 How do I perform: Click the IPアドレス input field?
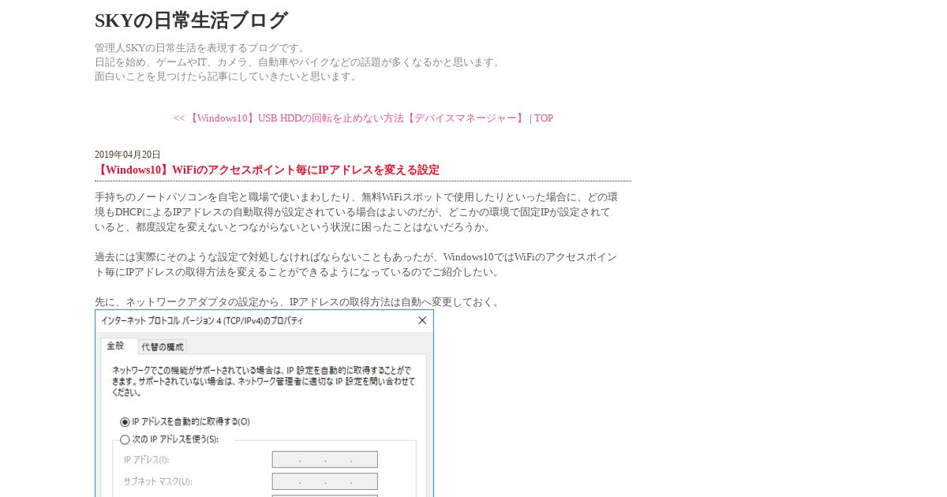(x=325, y=459)
